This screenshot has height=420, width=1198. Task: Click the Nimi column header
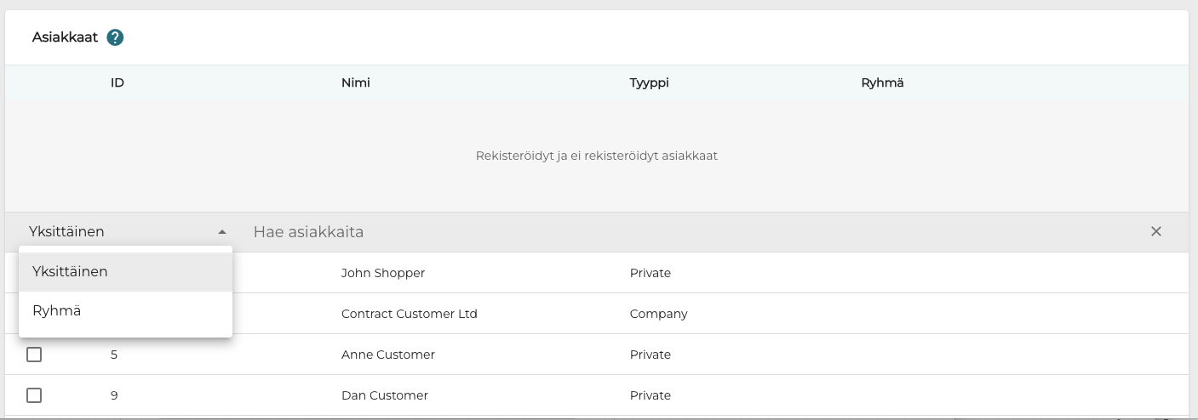tap(355, 83)
